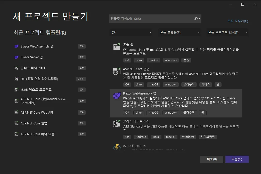261x174 pixels.
Task: Click 콘솔 tag under 콘솔 앱
Action: (186, 60)
